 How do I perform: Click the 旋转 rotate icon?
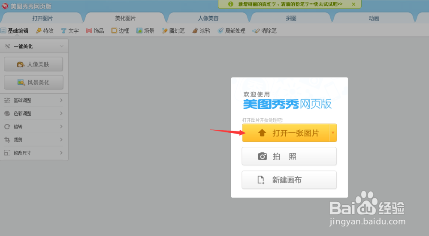point(7,126)
